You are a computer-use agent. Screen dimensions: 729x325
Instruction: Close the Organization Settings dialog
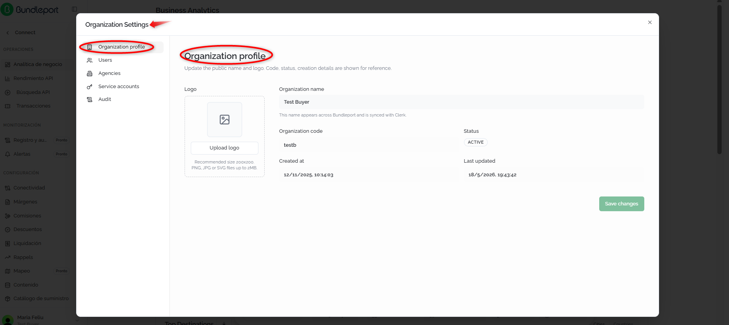click(650, 23)
